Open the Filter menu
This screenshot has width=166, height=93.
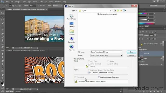[x=41, y=2]
